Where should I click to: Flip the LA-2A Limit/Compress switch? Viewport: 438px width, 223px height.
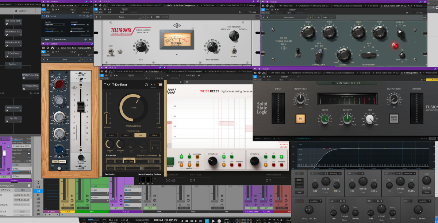(111, 52)
